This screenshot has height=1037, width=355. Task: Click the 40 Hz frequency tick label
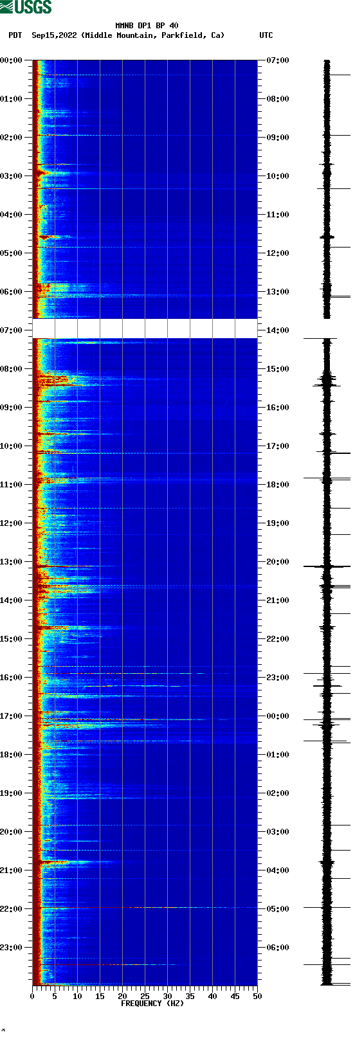pyautogui.click(x=212, y=996)
